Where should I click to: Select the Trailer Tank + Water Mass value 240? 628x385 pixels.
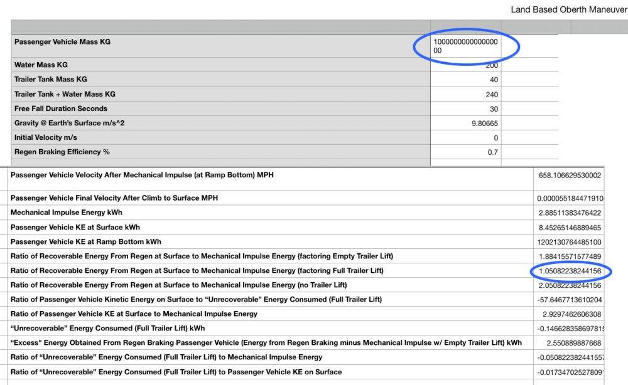492,94
